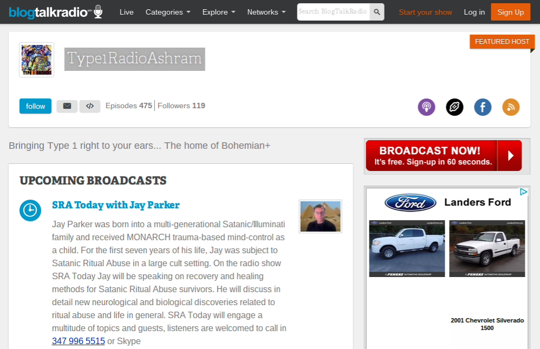Click the orange Sign Up button
540x349 pixels.
coord(510,12)
